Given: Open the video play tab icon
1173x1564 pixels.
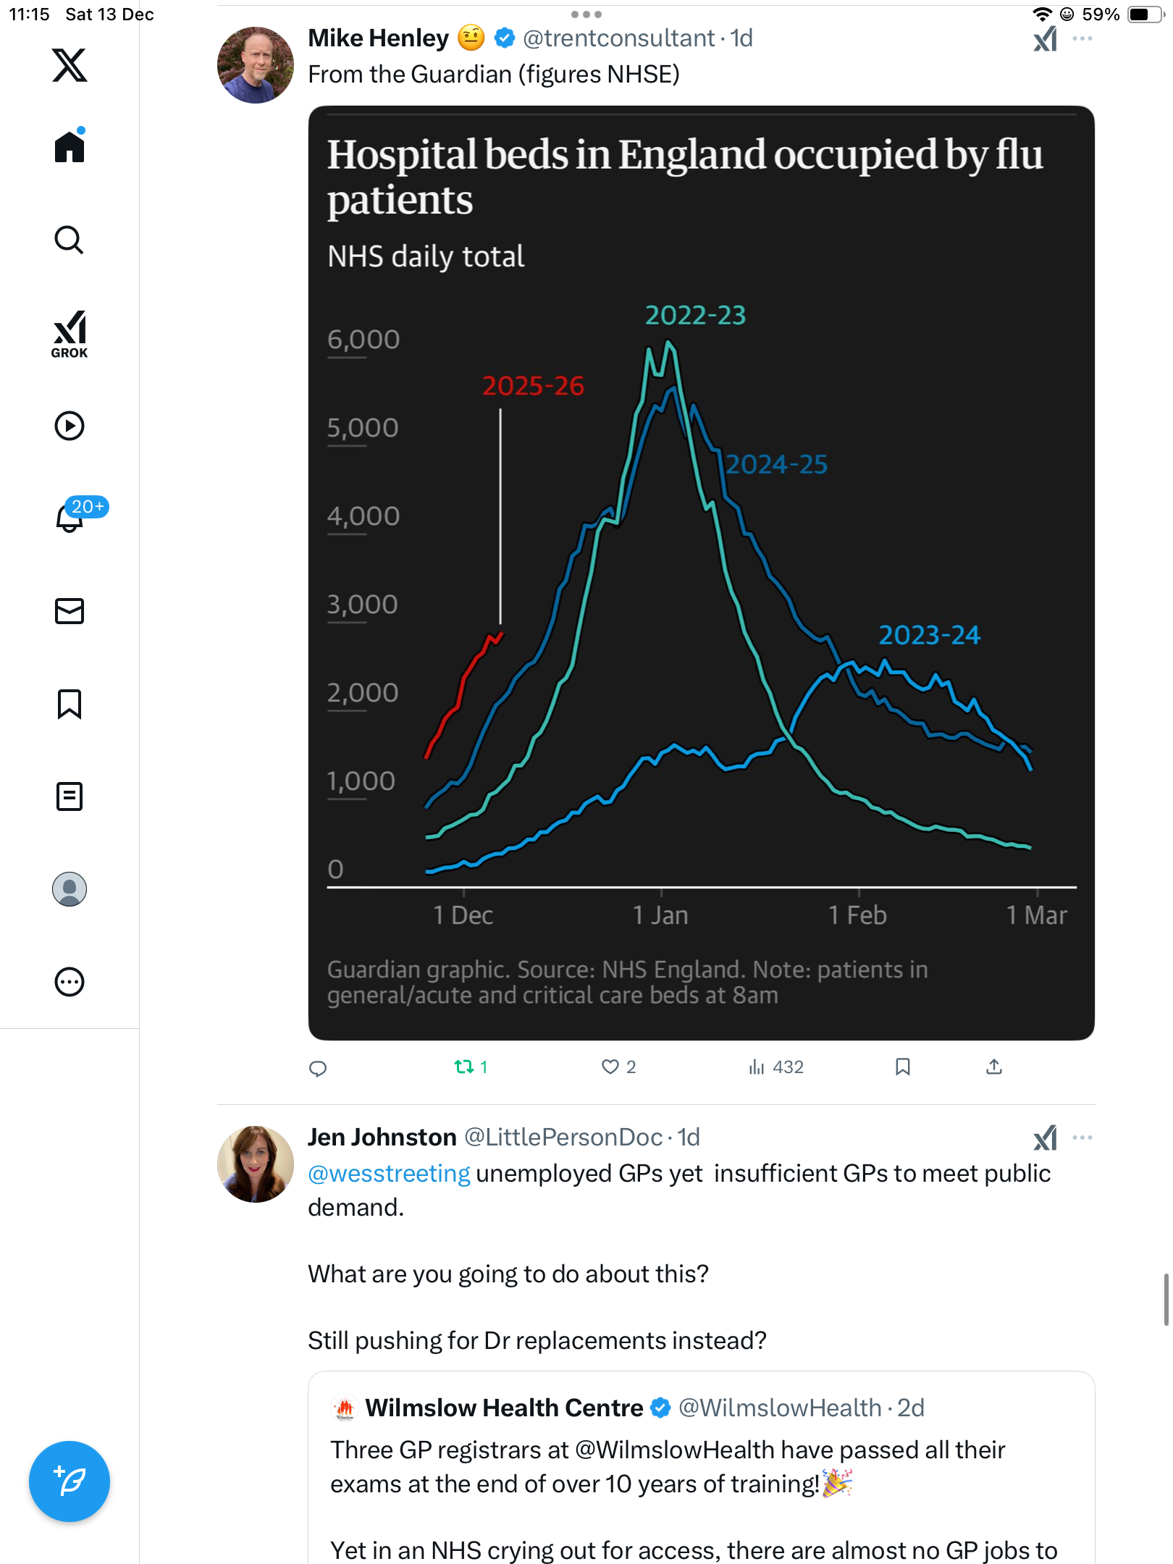Looking at the screenshot, I should (70, 426).
